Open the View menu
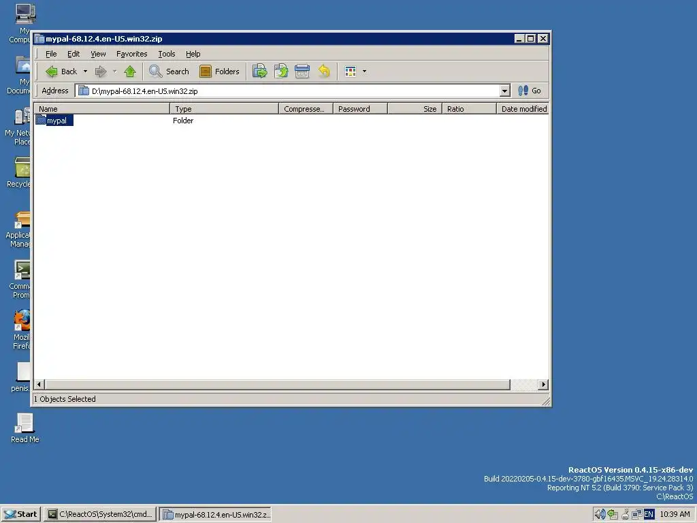Viewport: 697px width, 523px height. 98,54
